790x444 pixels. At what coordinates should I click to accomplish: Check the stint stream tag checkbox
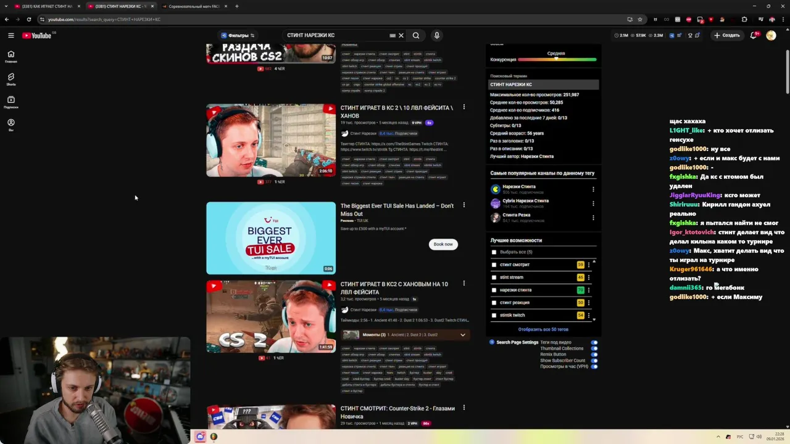pos(494,277)
